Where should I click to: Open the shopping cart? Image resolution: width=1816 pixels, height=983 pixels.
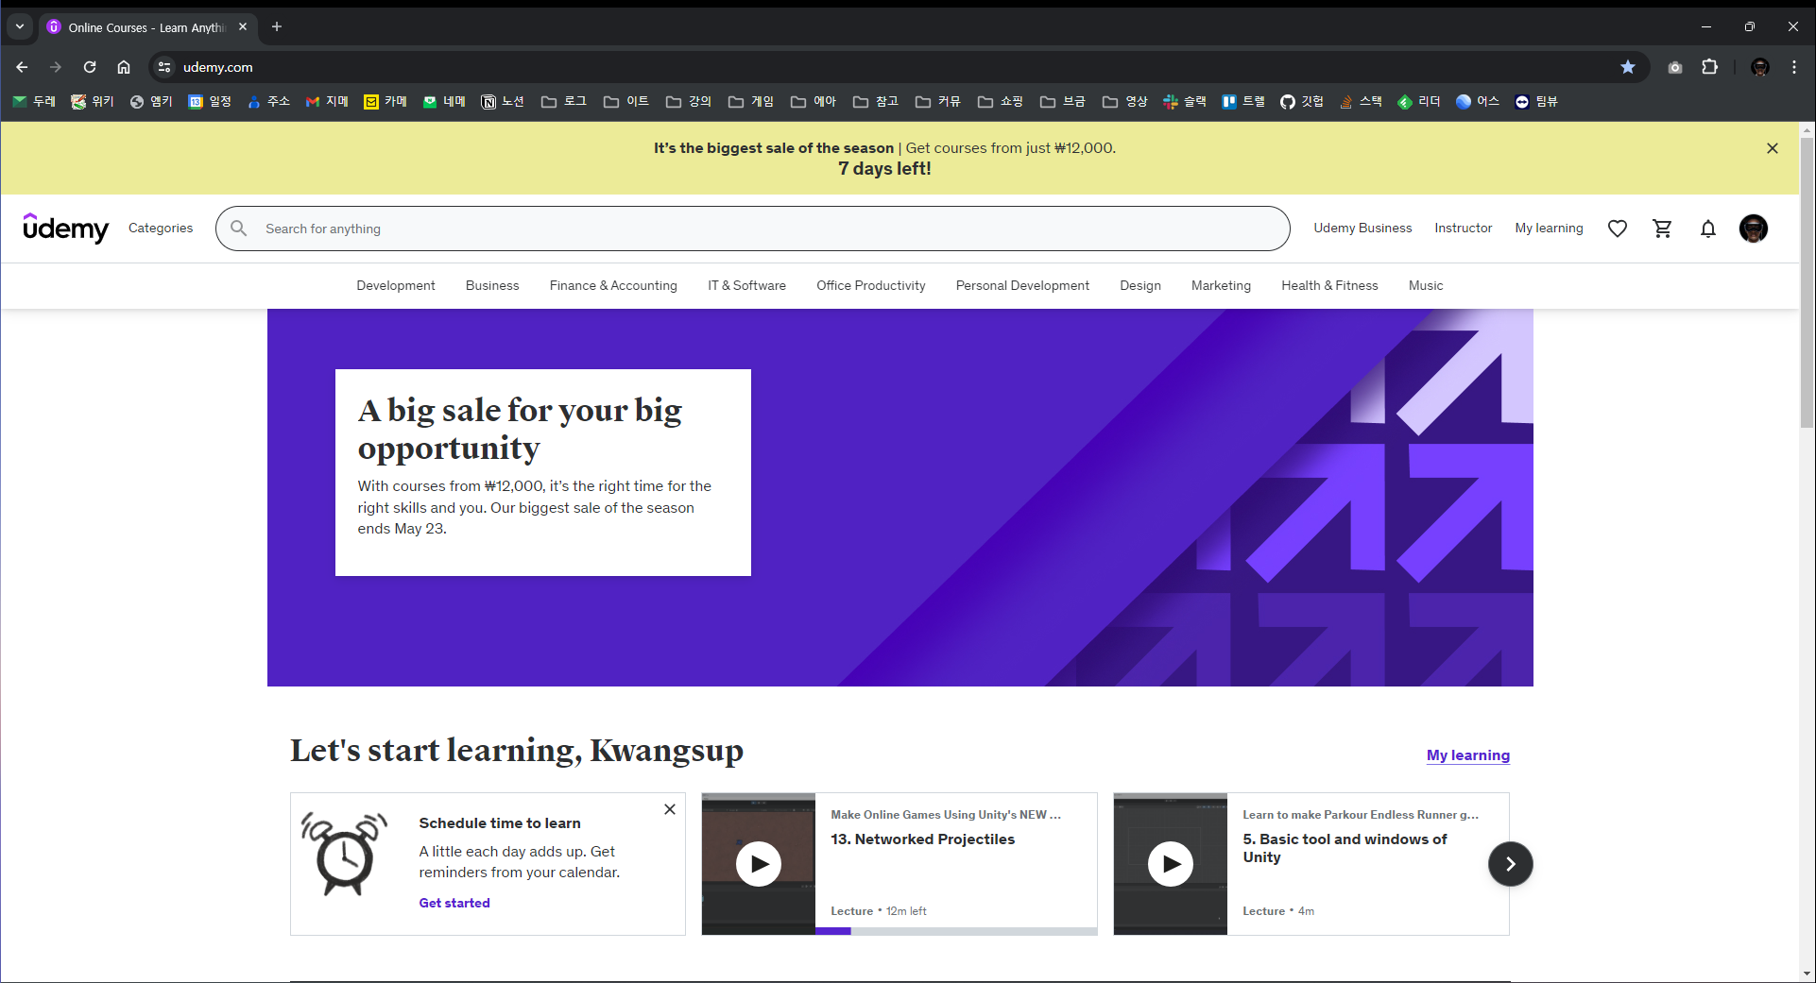[x=1663, y=229]
